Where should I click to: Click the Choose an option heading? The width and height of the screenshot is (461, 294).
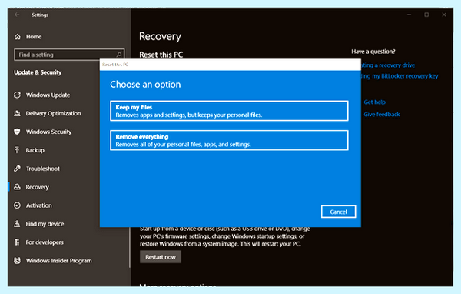coord(145,85)
